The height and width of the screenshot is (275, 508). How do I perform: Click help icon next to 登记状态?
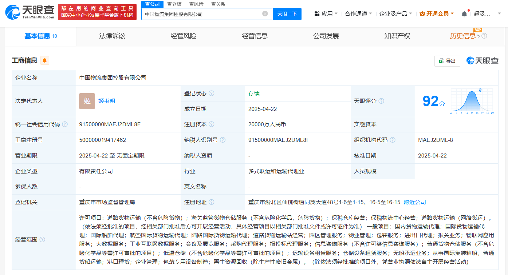click(x=212, y=93)
